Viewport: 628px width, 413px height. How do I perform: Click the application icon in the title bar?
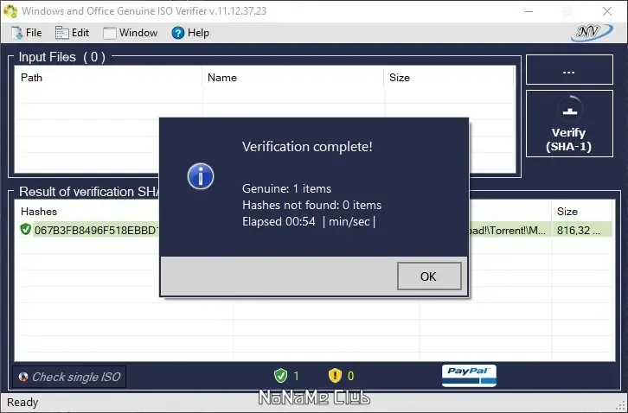coord(10,11)
